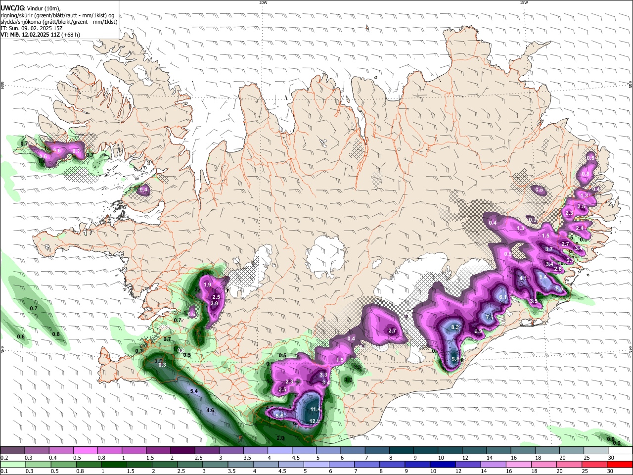Click the 2.9 snow value in west Iceland
633x475 pixels.
coord(214,303)
